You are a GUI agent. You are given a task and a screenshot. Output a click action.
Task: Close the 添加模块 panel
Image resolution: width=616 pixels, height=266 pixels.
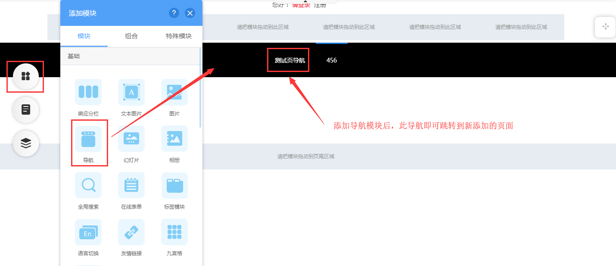[x=190, y=13]
